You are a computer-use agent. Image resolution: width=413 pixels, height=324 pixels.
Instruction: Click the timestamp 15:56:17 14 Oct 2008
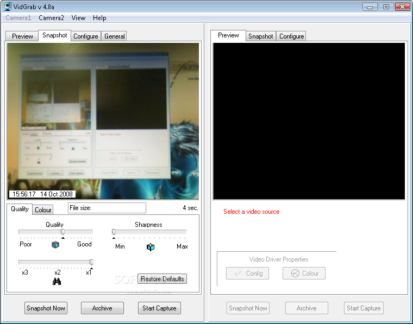tap(42, 194)
